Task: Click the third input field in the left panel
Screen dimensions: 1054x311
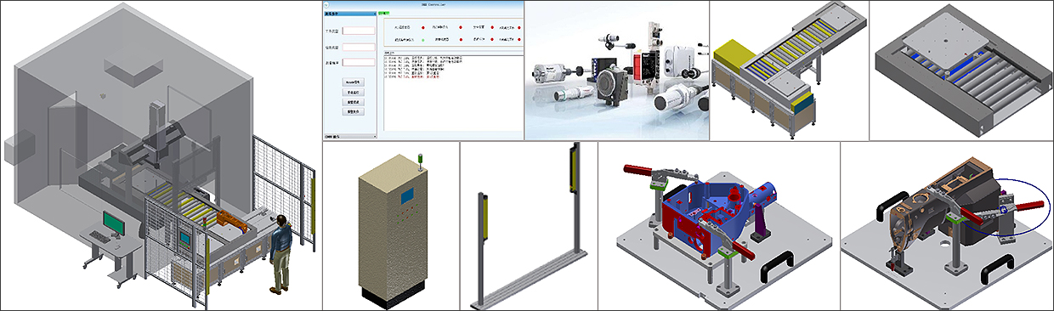Action: 359,62
